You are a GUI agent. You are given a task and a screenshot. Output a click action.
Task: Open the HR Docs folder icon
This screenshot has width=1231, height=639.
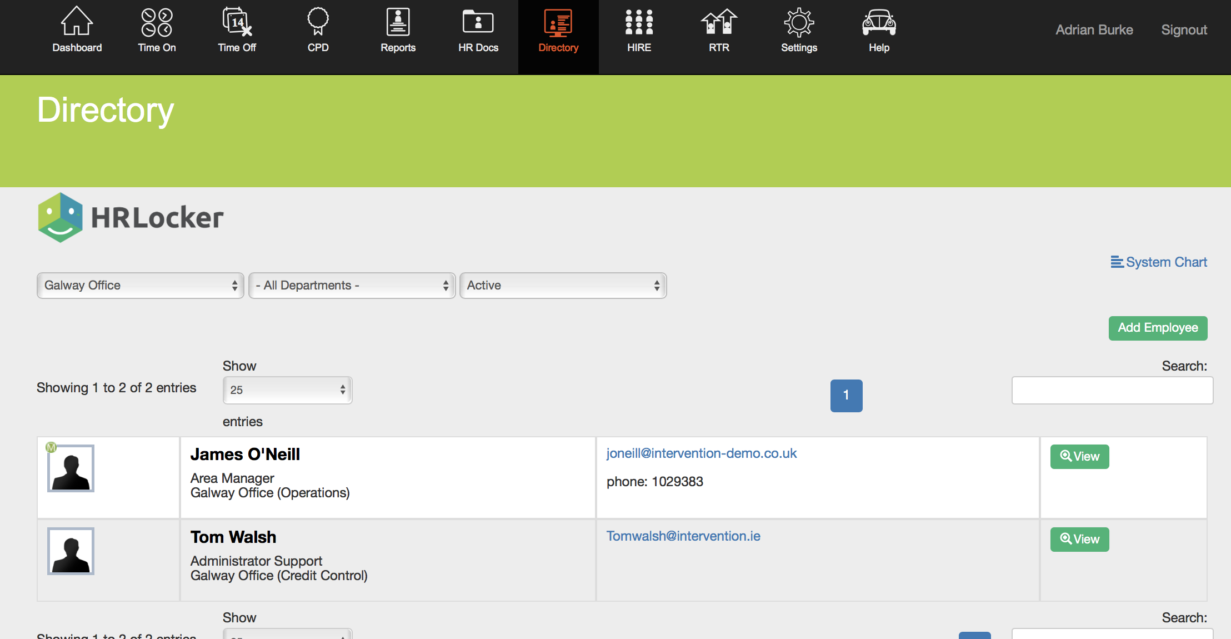pos(478,22)
